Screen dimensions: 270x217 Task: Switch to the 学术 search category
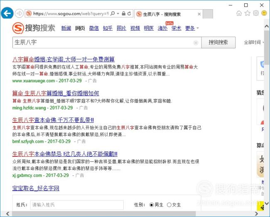point(176,28)
